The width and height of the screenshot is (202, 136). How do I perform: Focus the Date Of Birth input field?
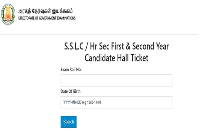(x=116, y=102)
